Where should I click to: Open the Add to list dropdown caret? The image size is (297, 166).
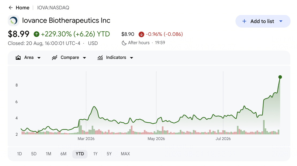click(281, 21)
